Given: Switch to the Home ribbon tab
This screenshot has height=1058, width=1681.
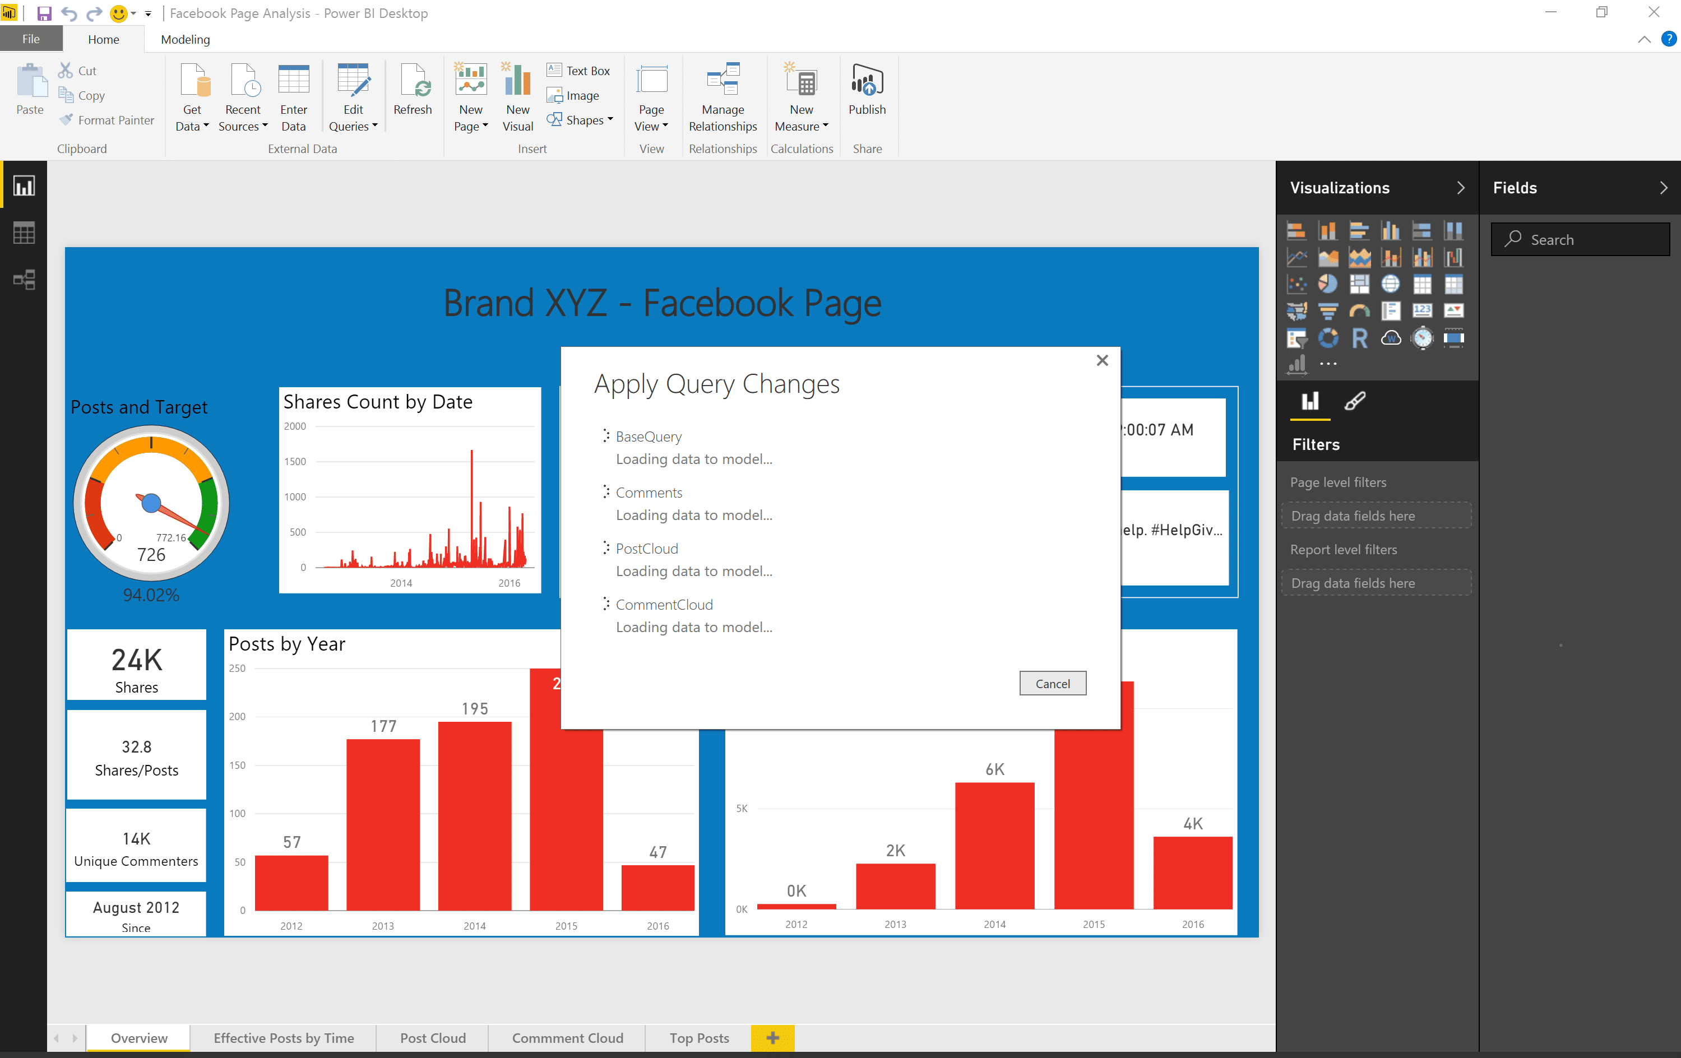Looking at the screenshot, I should point(103,39).
